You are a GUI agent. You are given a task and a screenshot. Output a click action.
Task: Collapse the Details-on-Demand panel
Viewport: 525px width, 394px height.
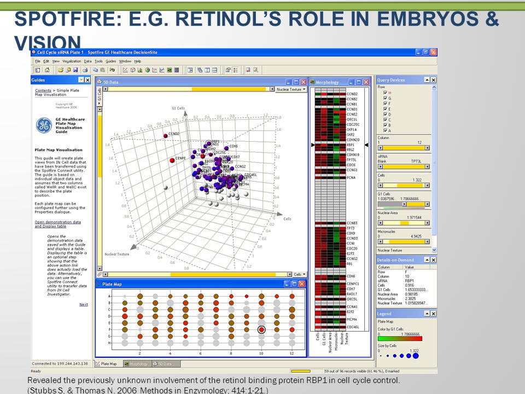[427, 259]
